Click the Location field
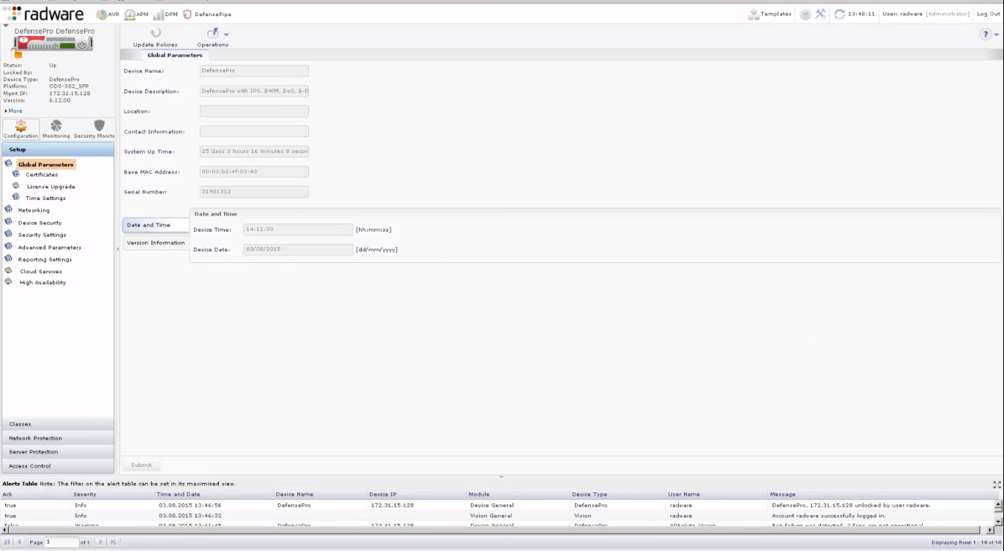This screenshot has height=551, width=1004. point(254,111)
